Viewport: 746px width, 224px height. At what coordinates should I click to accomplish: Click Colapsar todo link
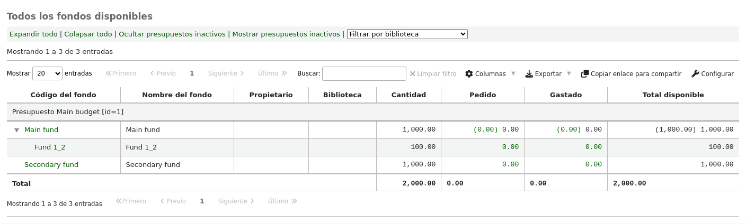pyautogui.click(x=88, y=34)
